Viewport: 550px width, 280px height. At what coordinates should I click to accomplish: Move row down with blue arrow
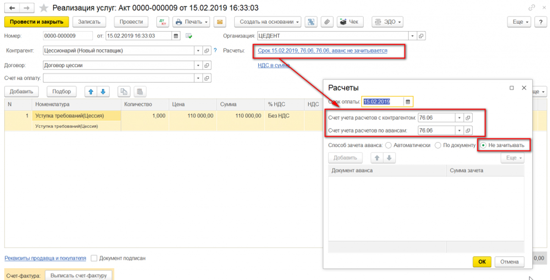click(103, 92)
